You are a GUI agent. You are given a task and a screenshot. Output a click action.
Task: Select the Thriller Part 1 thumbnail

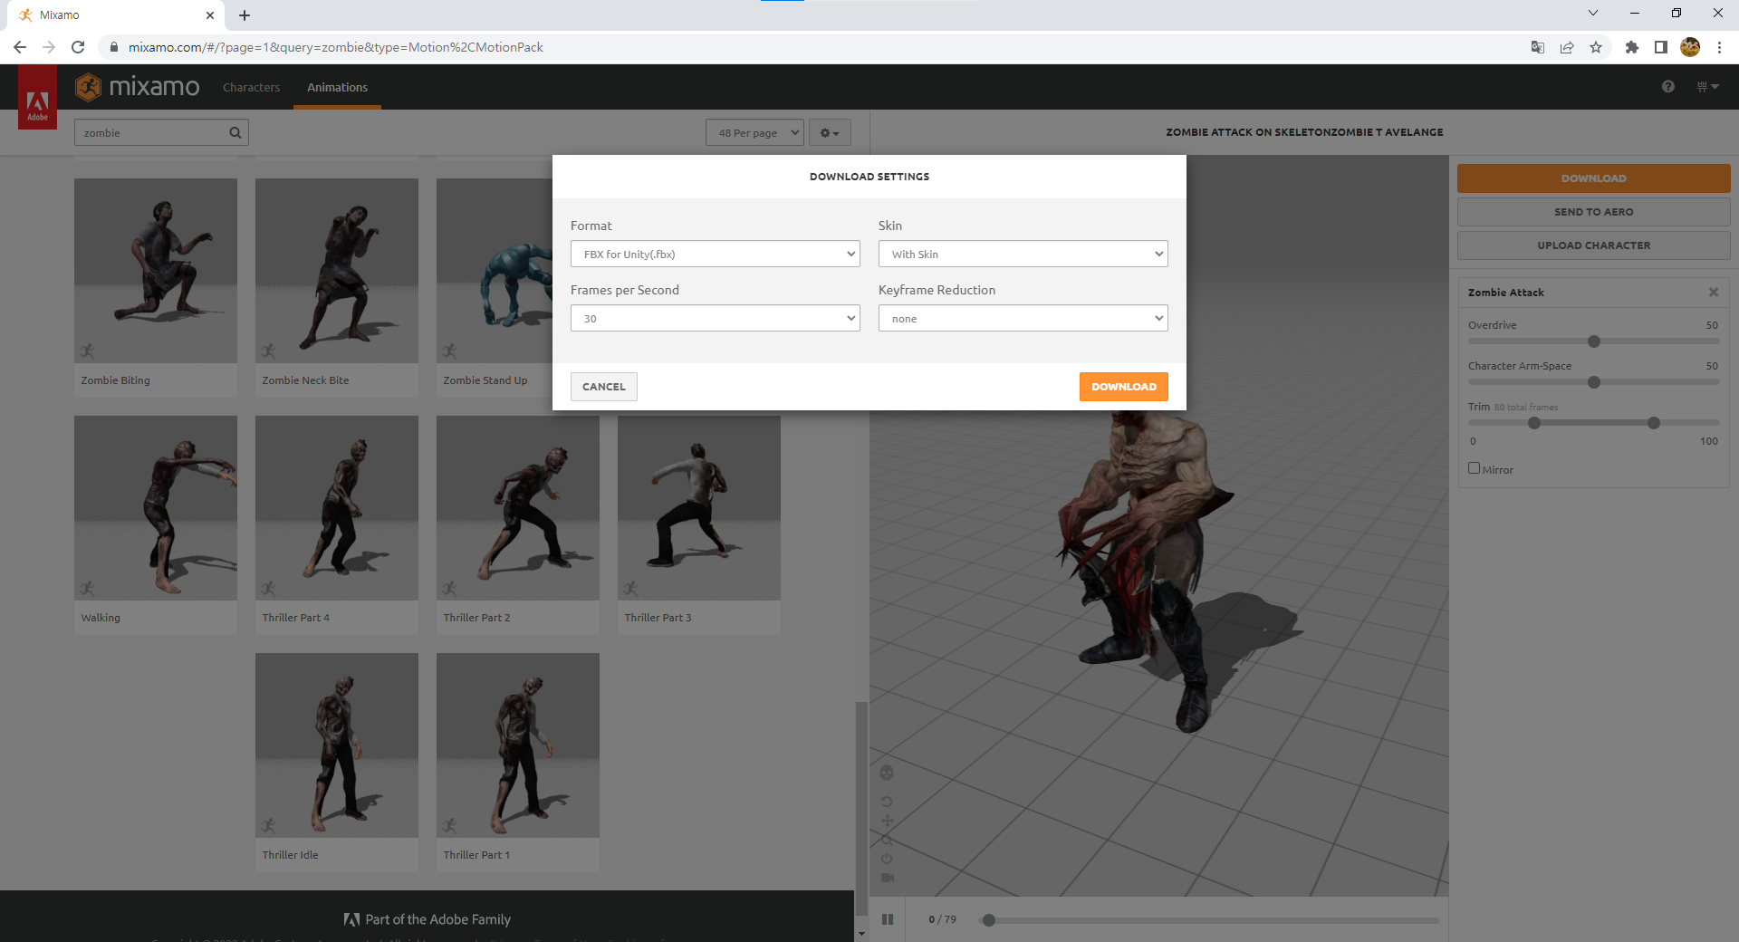coord(518,745)
